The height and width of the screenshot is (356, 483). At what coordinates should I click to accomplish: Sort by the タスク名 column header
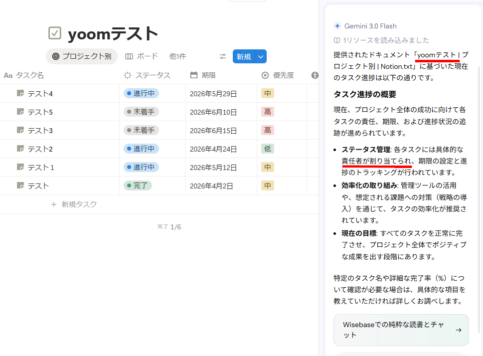(24, 75)
